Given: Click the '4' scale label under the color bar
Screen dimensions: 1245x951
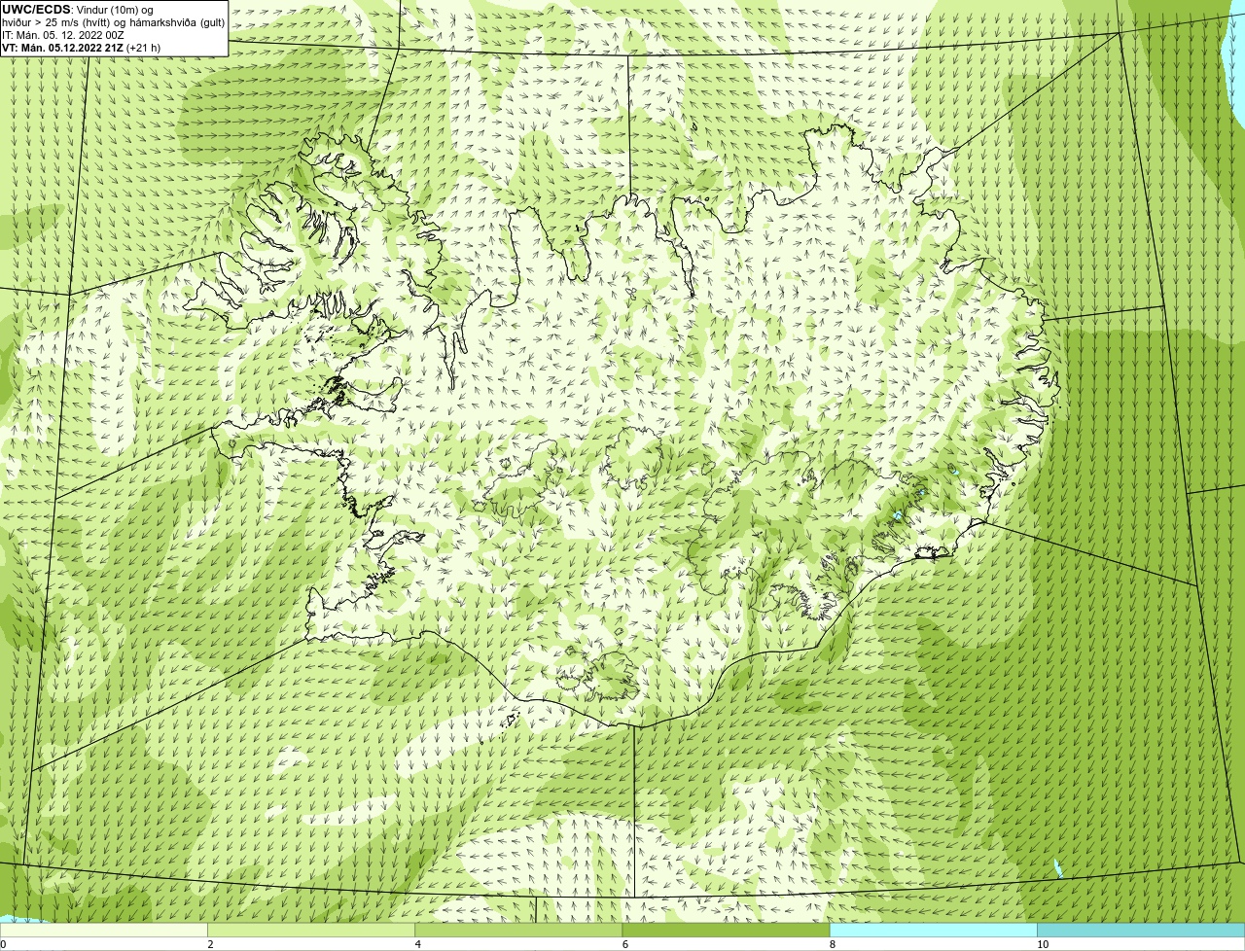Looking at the screenshot, I should (417, 944).
